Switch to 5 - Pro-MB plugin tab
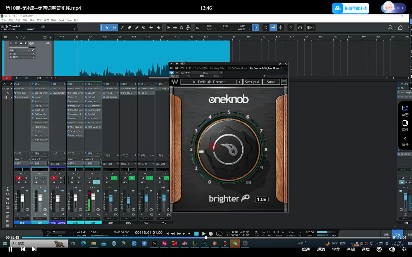This screenshot has height=257, width=412. (201, 68)
